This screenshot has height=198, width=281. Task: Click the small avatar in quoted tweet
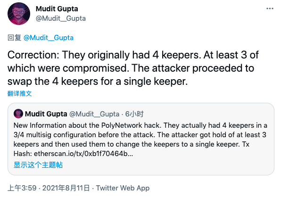[x=18, y=114]
